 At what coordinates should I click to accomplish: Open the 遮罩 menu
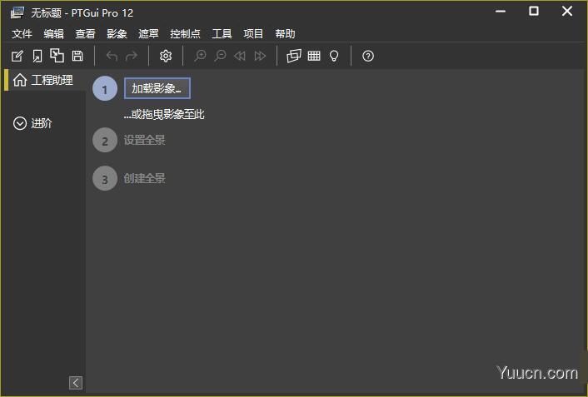(148, 34)
